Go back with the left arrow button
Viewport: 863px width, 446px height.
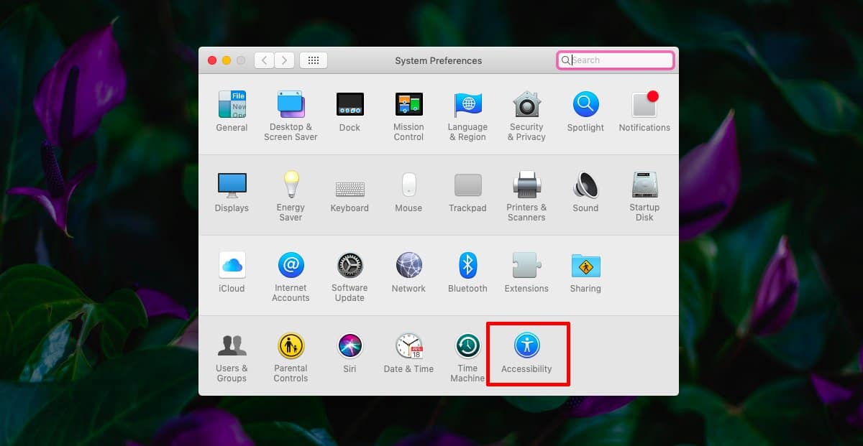coord(264,60)
